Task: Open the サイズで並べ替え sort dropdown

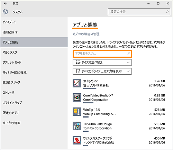Action: click(102, 63)
